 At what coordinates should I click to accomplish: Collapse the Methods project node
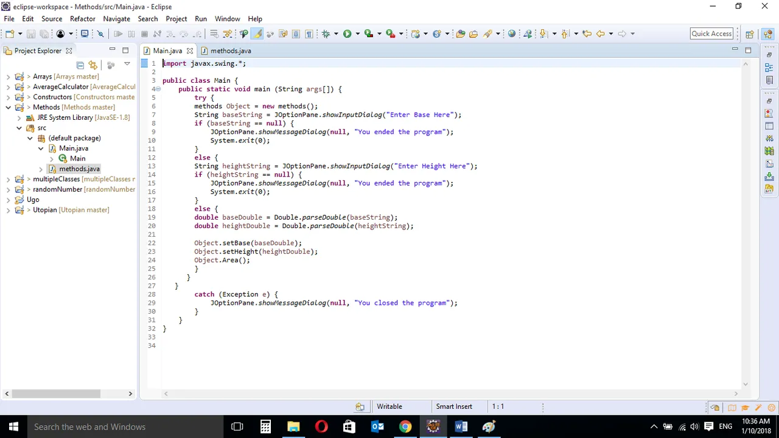8,107
